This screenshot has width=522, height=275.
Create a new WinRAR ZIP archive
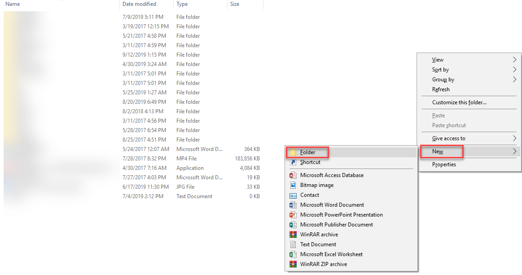351,264
